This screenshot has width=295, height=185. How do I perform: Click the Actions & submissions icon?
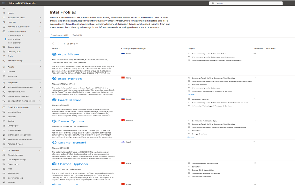4,27
